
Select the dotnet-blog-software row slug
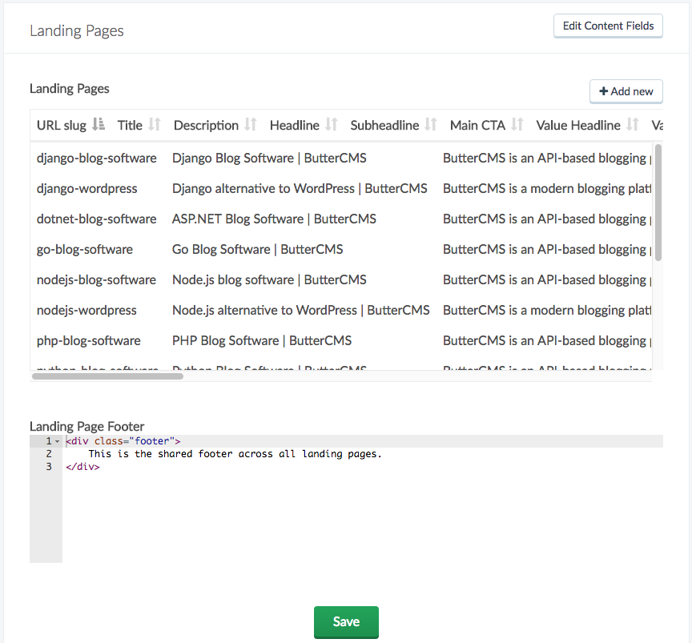pos(97,219)
